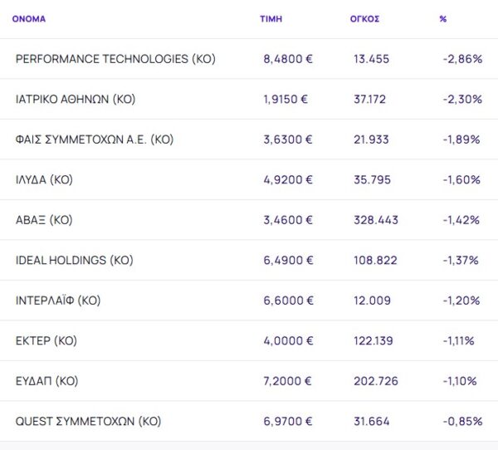Image resolution: width=498 pixels, height=450 pixels.
Task: Click the ΙΝΤΕΡΛΑΪΦ (ΚΟ) stock name
Action: pyautogui.click(x=58, y=301)
